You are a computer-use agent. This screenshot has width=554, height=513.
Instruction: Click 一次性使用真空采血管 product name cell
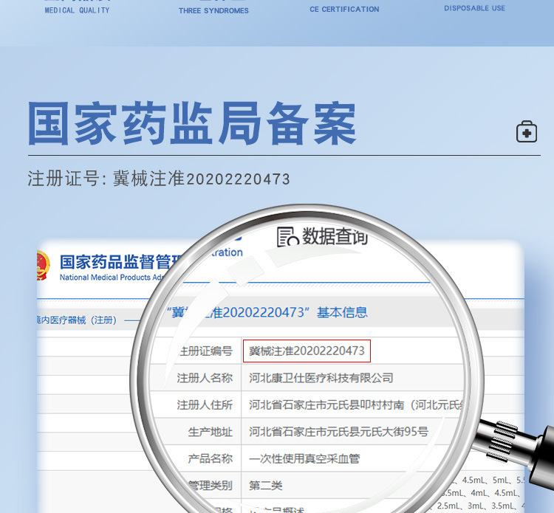(x=304, y=458)
